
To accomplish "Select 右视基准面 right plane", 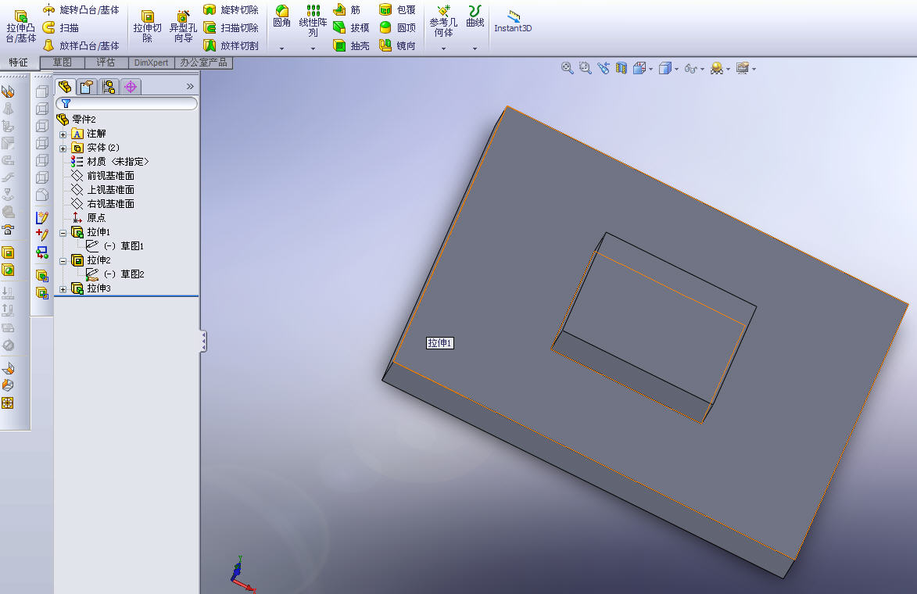I will (x=103, y=203).
